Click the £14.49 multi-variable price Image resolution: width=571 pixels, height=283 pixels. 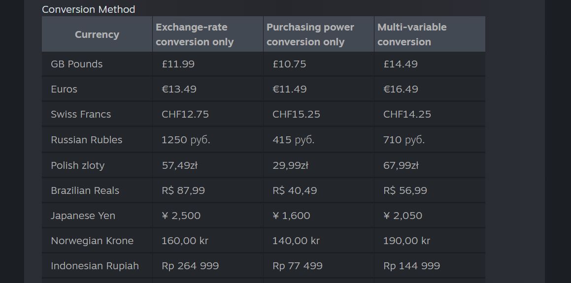click(401, 64)
